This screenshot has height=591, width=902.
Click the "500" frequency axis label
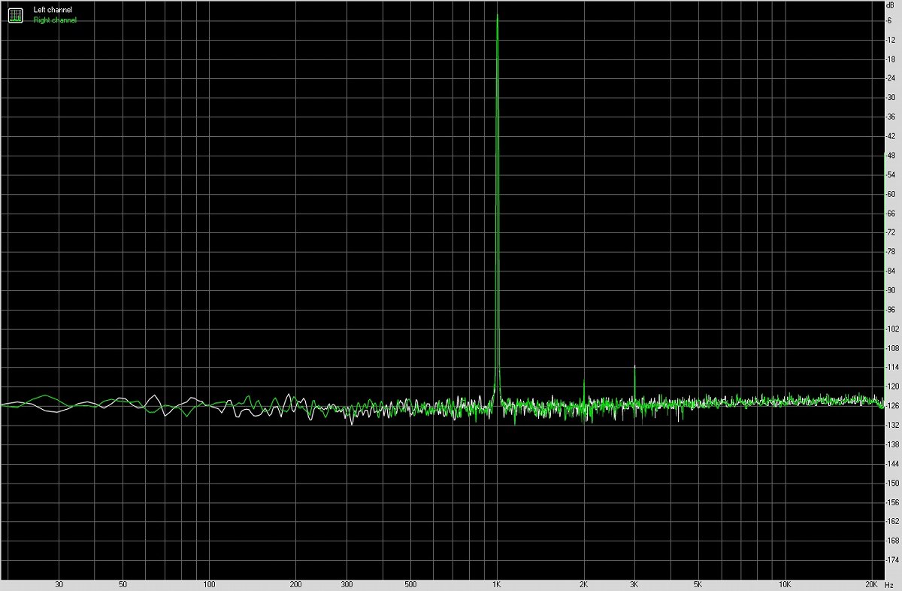[410, 585]
